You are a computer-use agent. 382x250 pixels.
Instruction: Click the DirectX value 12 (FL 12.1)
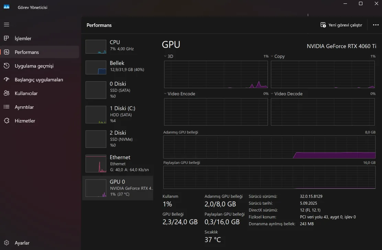coord(310,210)
